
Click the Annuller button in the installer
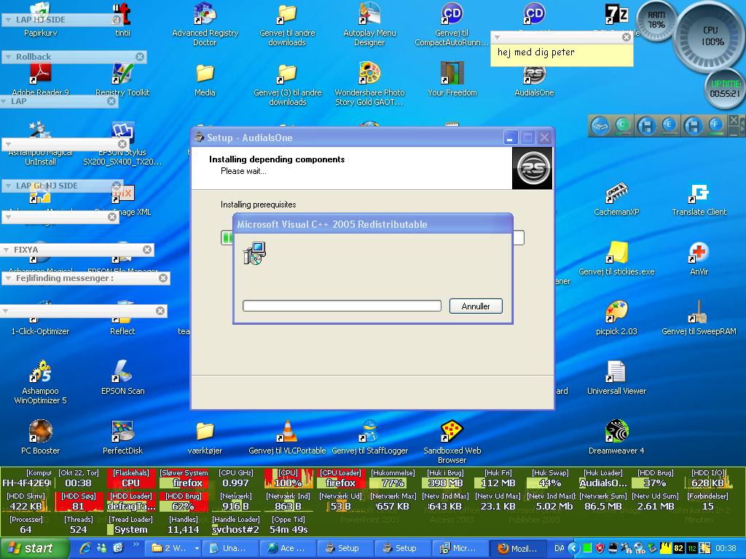[x=476, y=306]
